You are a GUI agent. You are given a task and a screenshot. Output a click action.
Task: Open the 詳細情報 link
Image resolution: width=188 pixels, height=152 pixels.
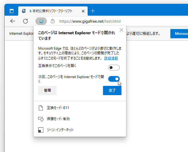point(111,58)
